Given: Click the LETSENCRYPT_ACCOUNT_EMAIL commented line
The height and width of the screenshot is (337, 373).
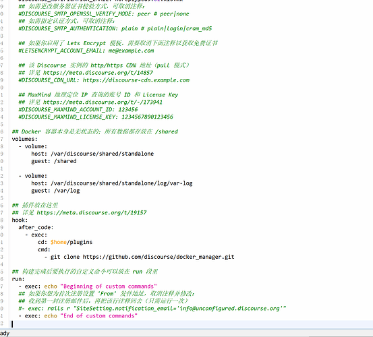Looking at the screenshot, I should coord(86,51).
